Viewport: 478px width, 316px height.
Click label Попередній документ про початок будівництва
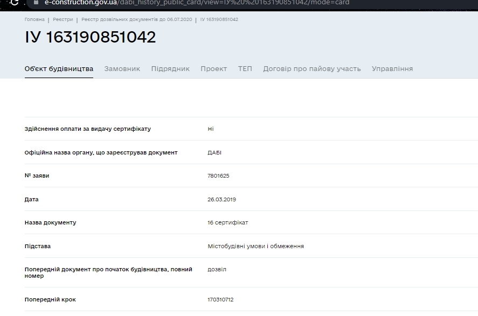tap(108, 272)
